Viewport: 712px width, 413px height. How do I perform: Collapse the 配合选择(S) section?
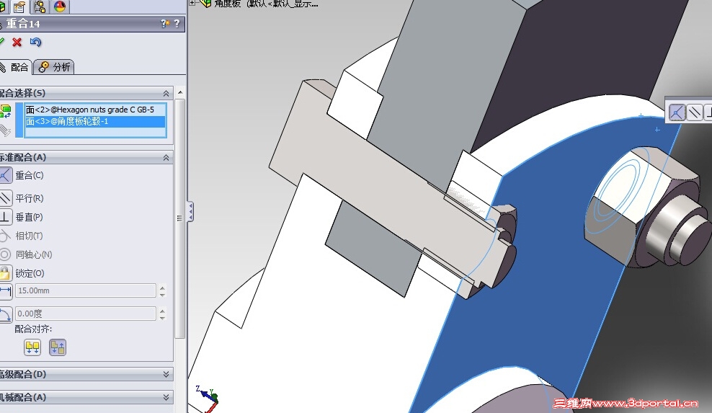[x=166, y=93]
